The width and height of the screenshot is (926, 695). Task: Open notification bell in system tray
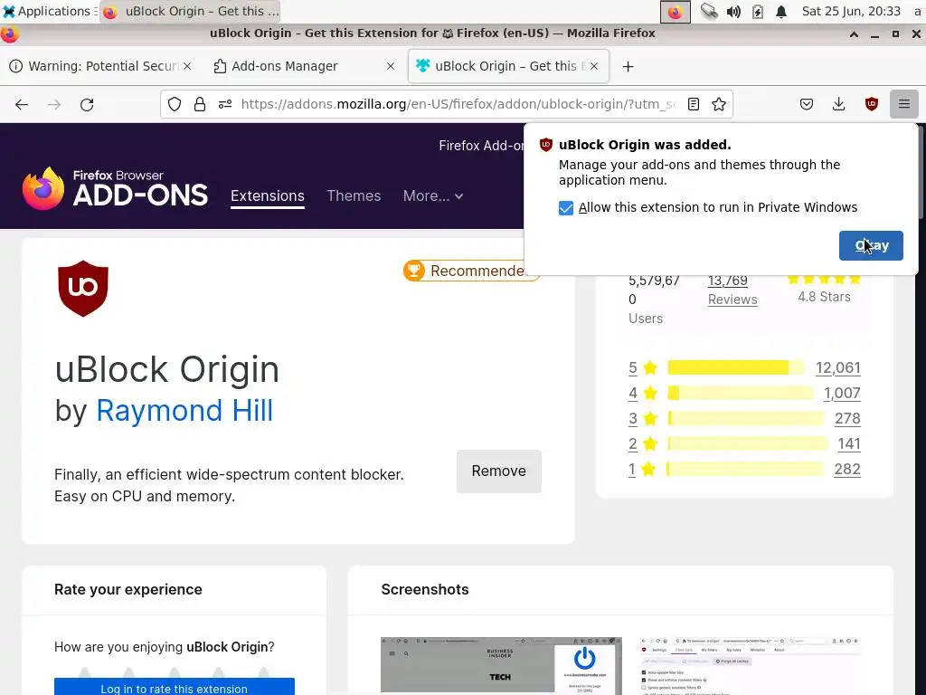point(780,11)
